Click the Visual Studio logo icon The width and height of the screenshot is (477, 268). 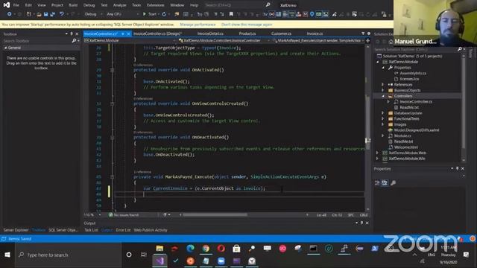click(7, 5)
